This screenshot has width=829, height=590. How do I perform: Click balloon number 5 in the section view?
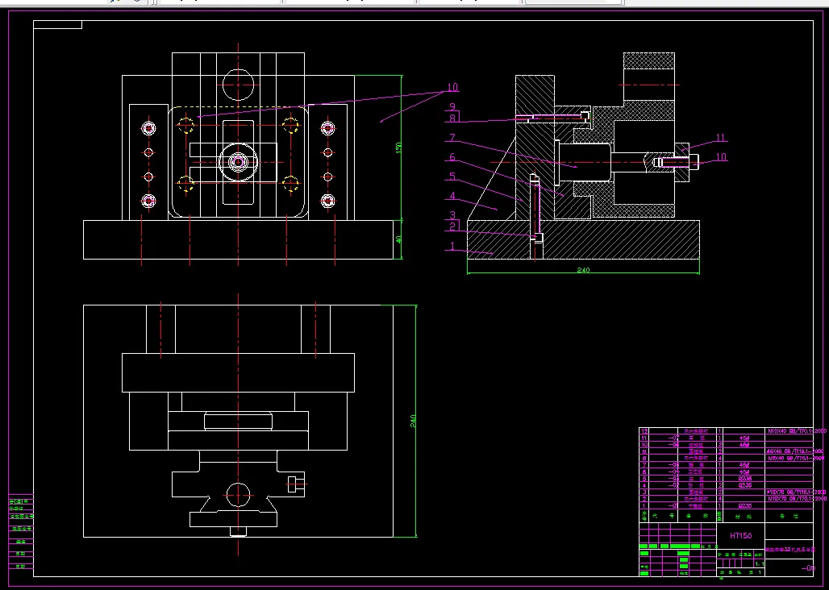tap(452, 177)
